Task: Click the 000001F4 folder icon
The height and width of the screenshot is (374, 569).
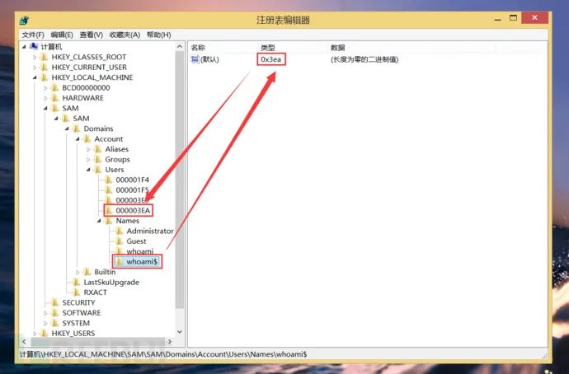Action: tap(109, 180)
